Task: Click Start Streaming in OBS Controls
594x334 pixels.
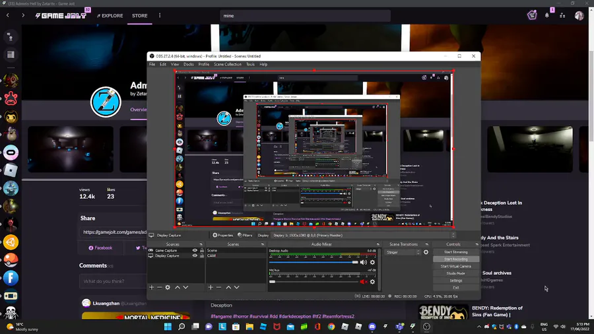Action: click(x=455, y=252)
